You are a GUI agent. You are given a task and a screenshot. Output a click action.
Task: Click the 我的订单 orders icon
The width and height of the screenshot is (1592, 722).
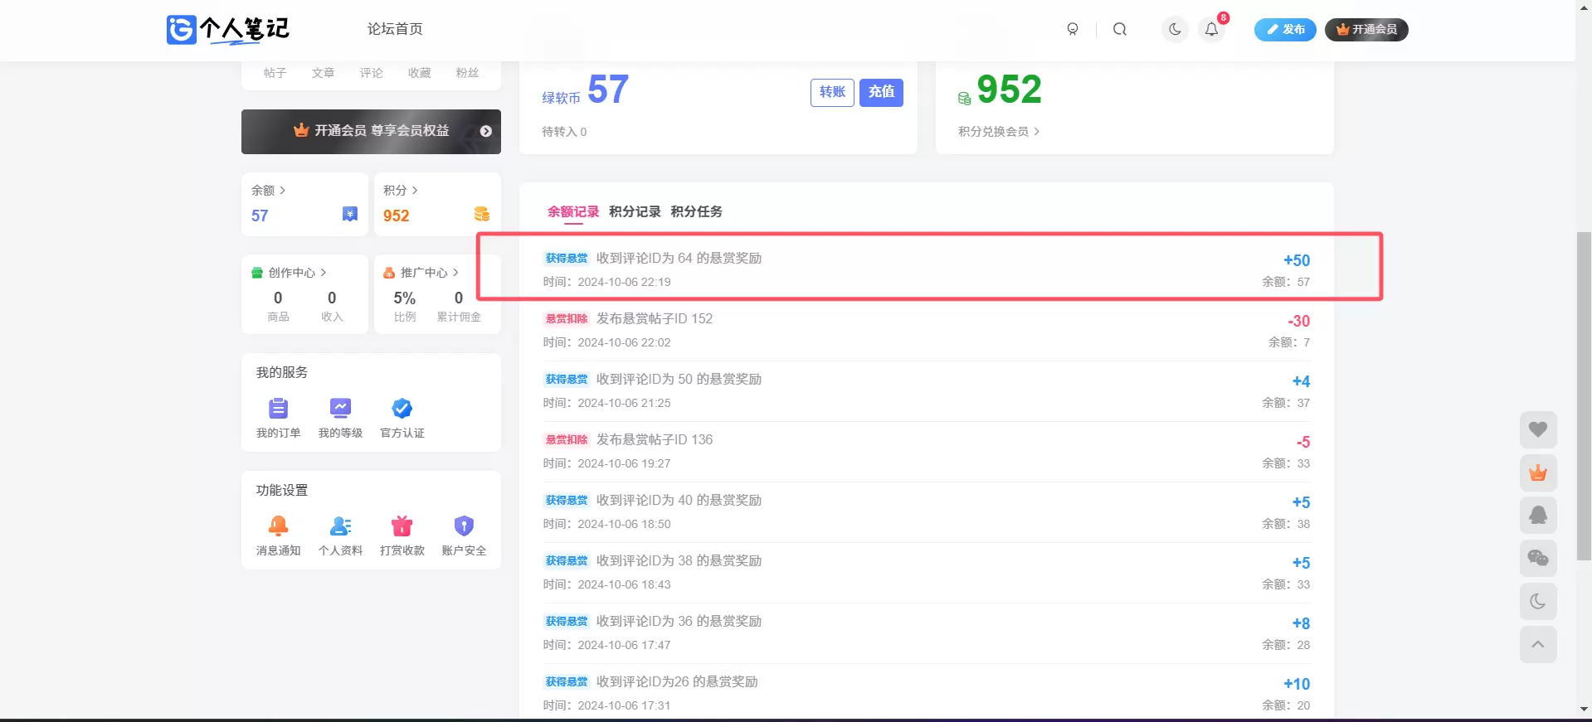click(279, 409)
